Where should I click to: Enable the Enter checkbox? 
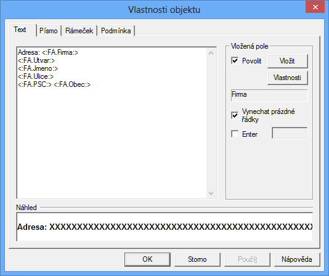point(235,134)
